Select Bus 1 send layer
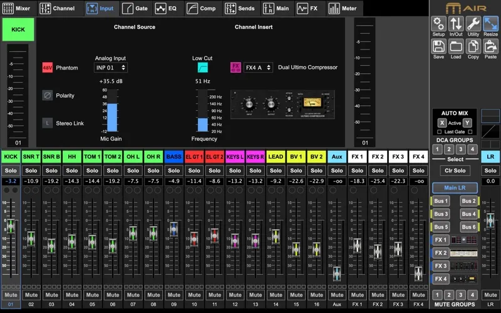Viewport: 501px width, 313px height. coord(440,201)
